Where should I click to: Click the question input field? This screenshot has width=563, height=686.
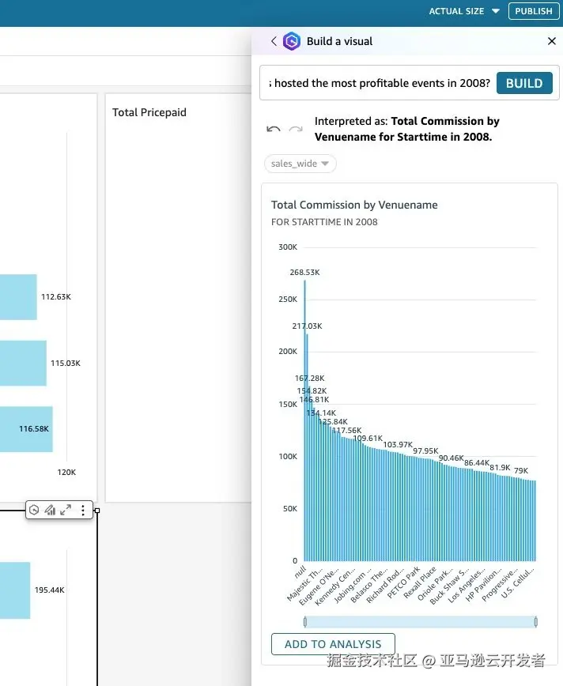380,83
